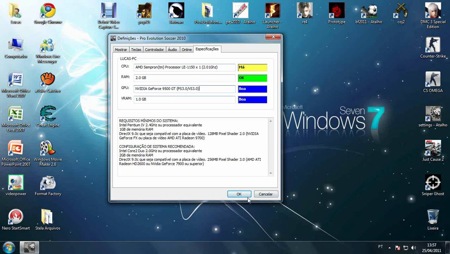
Task: Click the VRAM 1.0 GB field
Action: (184, 99)
